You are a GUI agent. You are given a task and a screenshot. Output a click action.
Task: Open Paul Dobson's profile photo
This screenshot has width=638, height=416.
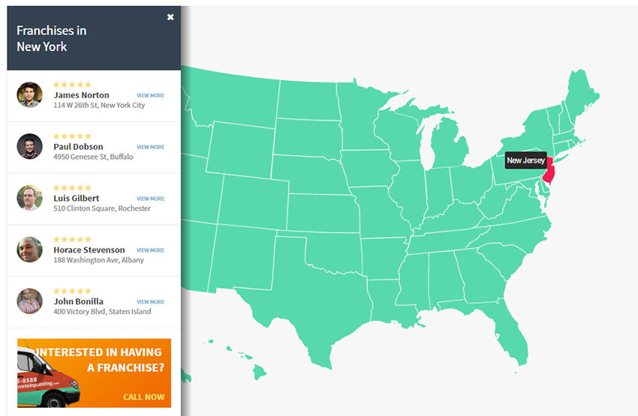click(30, 146)
